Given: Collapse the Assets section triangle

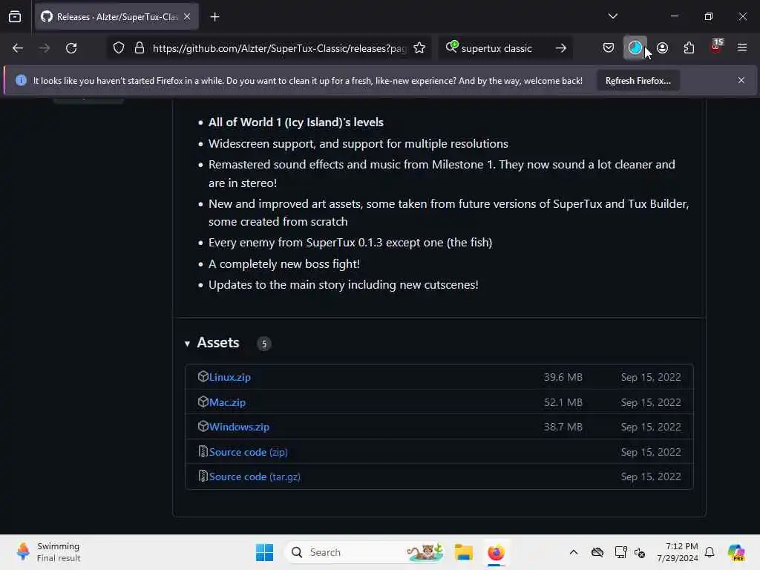Looking at the screenshot, I should pos(187,344).
